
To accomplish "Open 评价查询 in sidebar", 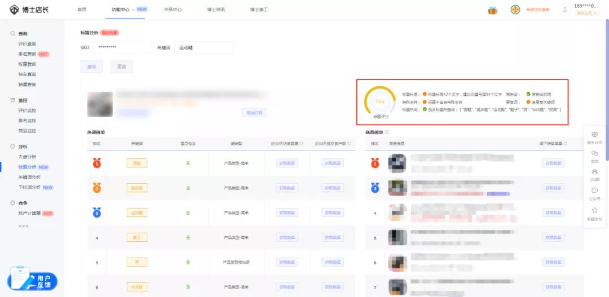I will [x=27, y=44].
